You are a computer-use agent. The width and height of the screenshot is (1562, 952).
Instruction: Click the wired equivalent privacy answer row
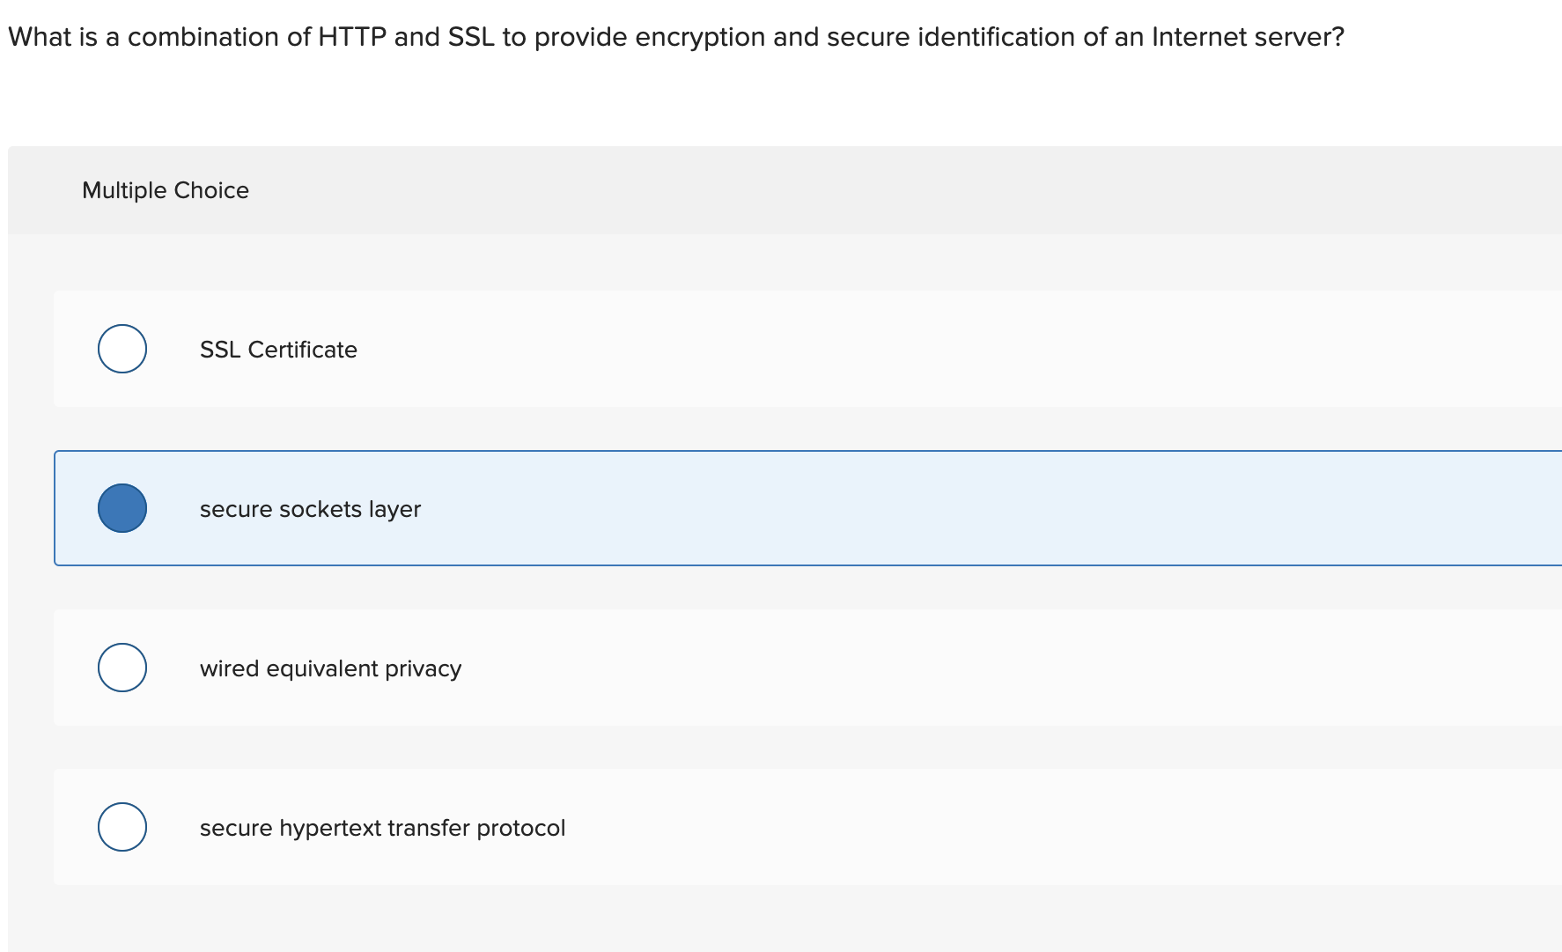tap(616, 668)
